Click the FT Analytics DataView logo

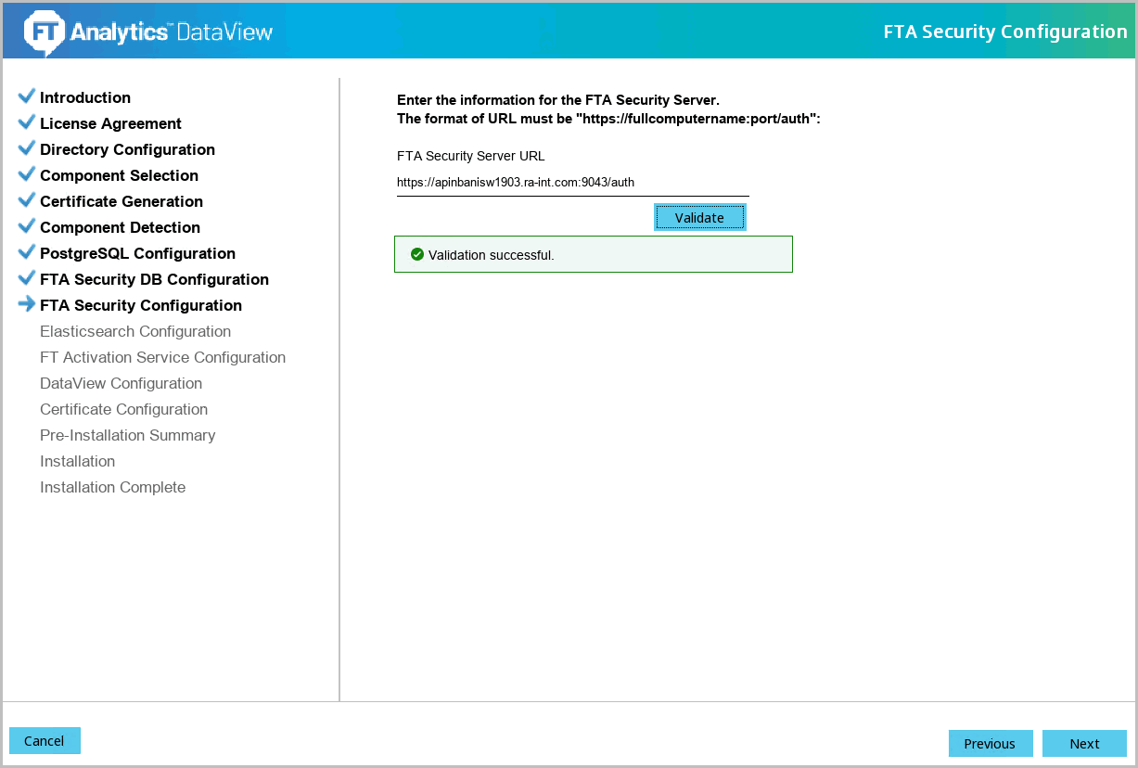click(x=148, y=32)
